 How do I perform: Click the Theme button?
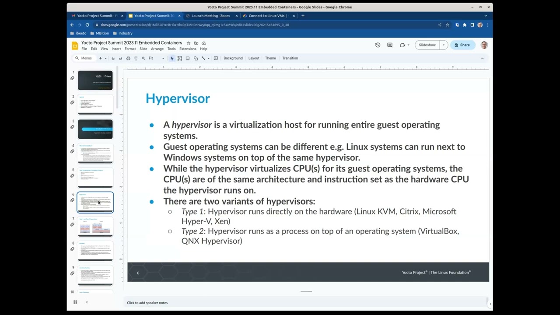[270, 58]
